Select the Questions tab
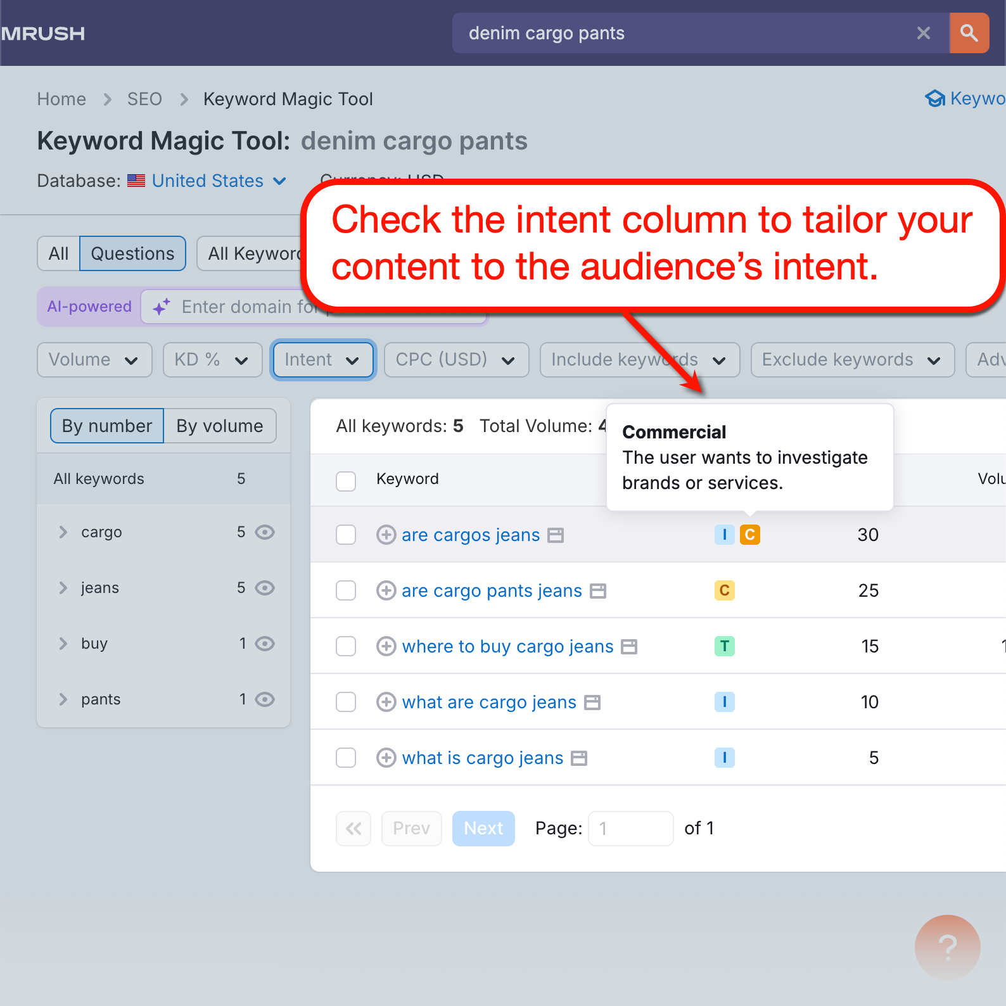This screenshot has width=1006, height=1006. coord(132,253)
